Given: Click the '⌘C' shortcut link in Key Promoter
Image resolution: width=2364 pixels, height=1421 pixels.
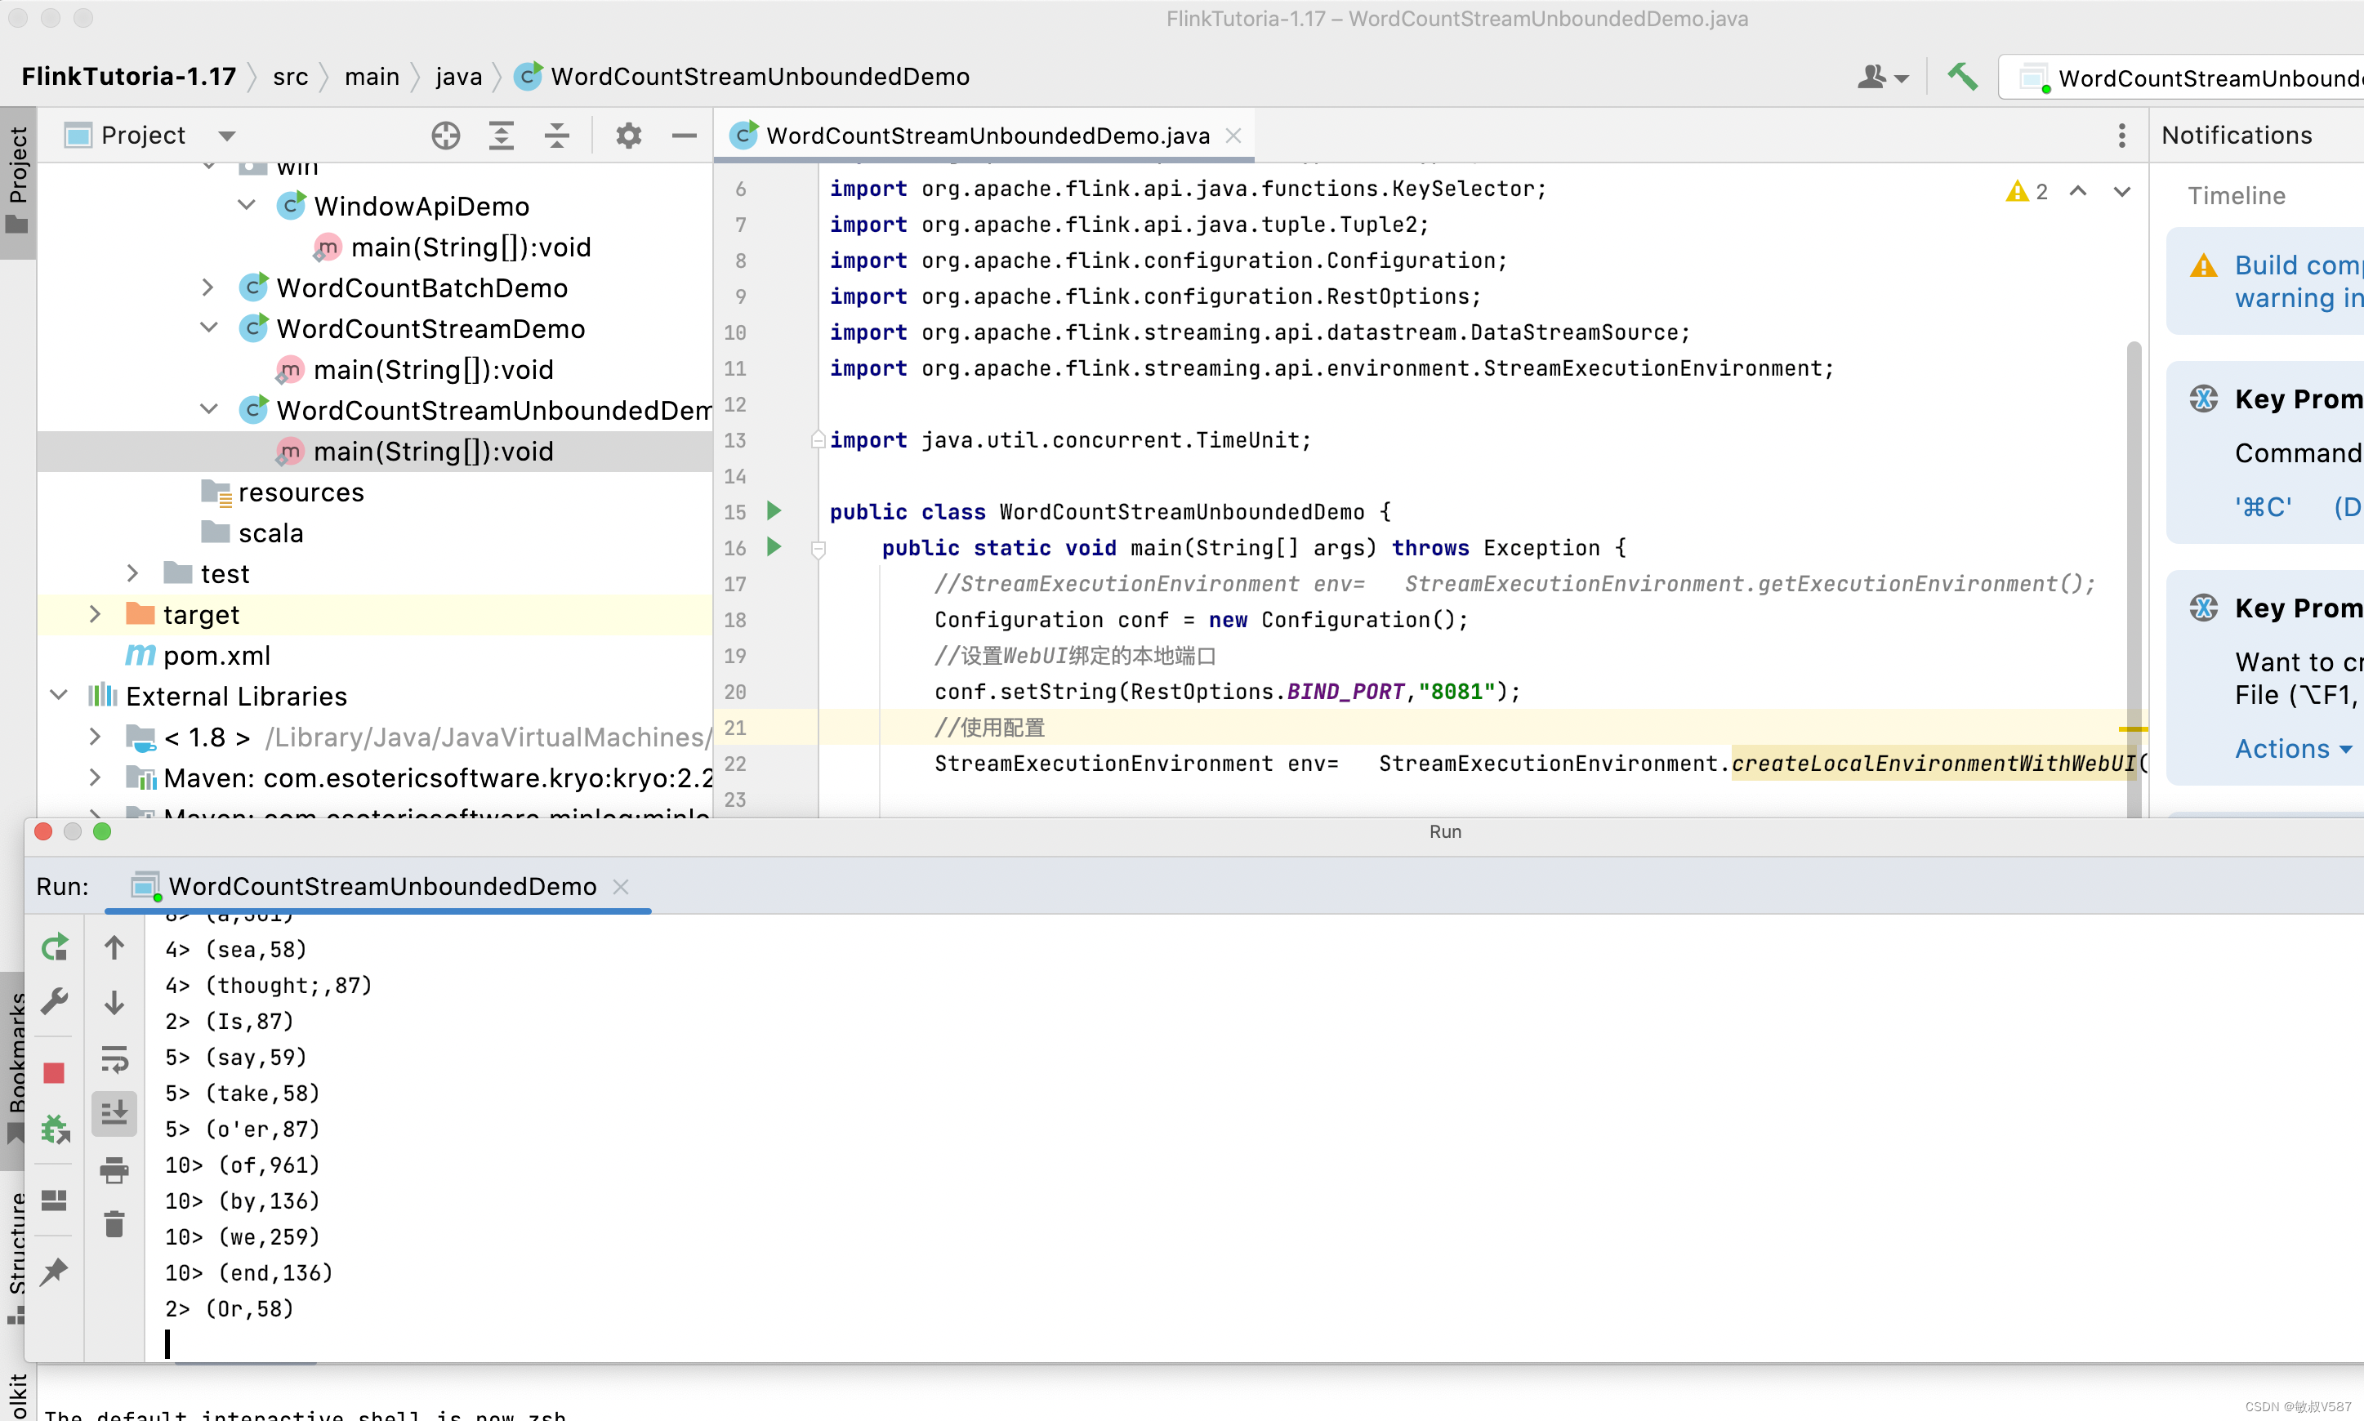Looking at the screenshot, I should click(2264, 506).
